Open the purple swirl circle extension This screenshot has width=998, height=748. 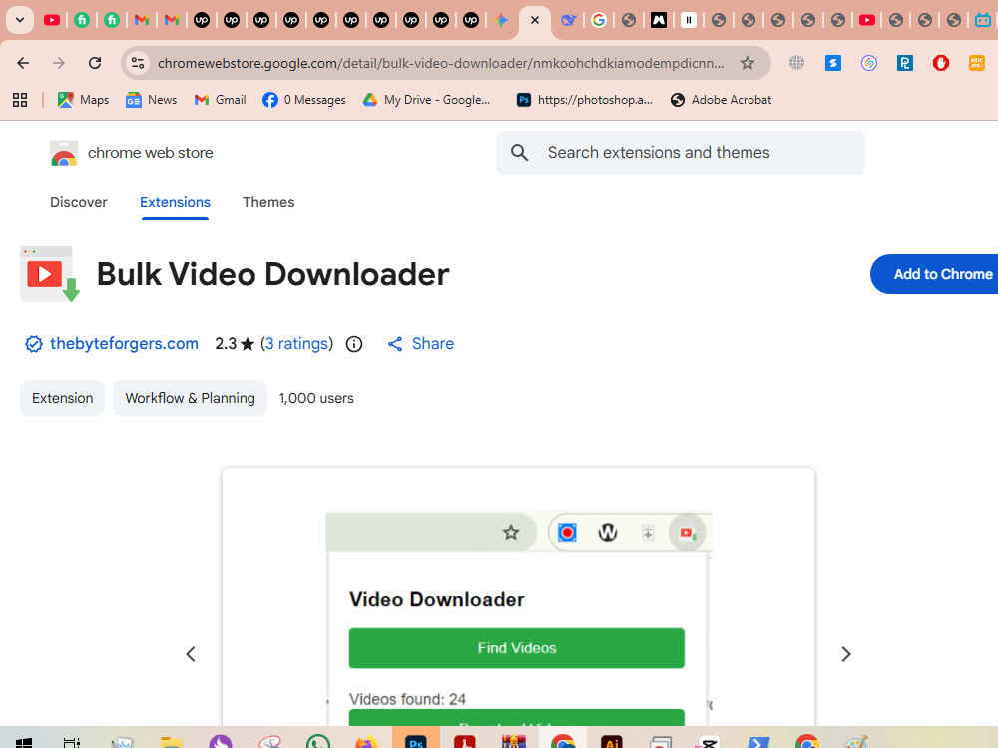[869, 62]
